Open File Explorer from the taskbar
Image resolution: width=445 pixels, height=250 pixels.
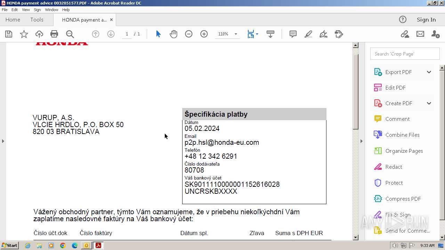pyautogui.click(x=39, y=245)
